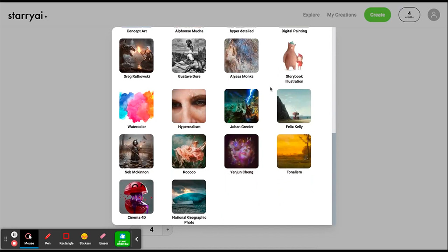Click the scrollbar of the styles dialog
Image resolution: width=448 pixels, height=252 pixels.
pyautogui.click(x=334, y=80)
